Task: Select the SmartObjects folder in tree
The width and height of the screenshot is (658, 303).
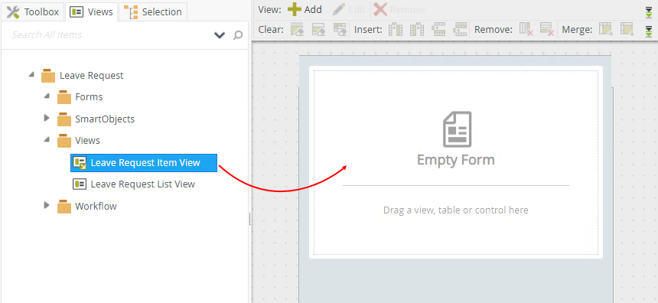Action: pos(105,119)
